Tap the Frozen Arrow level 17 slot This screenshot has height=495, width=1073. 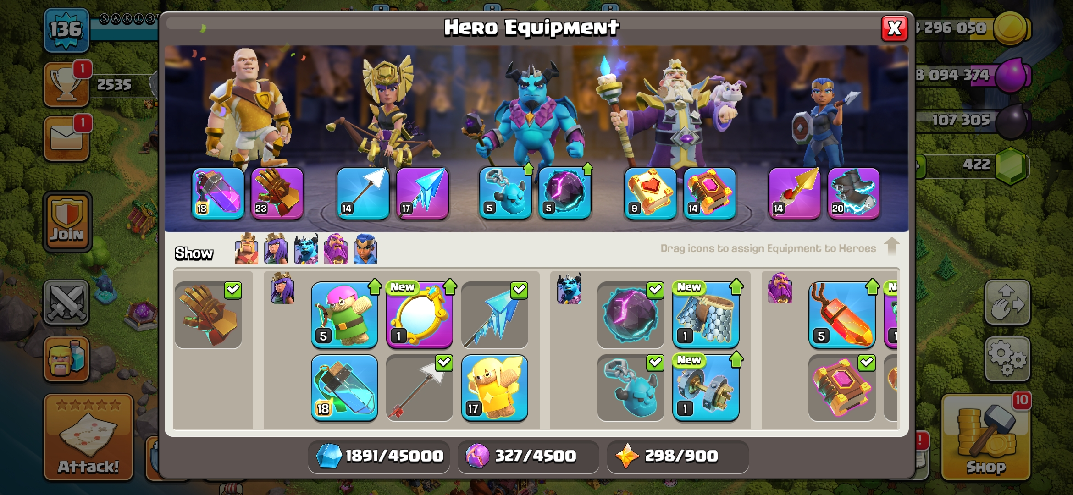pyautogui.click(x=422, y=193)
